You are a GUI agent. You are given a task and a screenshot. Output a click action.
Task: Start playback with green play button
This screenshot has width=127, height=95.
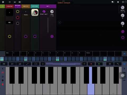pyautogui.click(x=99, y=64)
